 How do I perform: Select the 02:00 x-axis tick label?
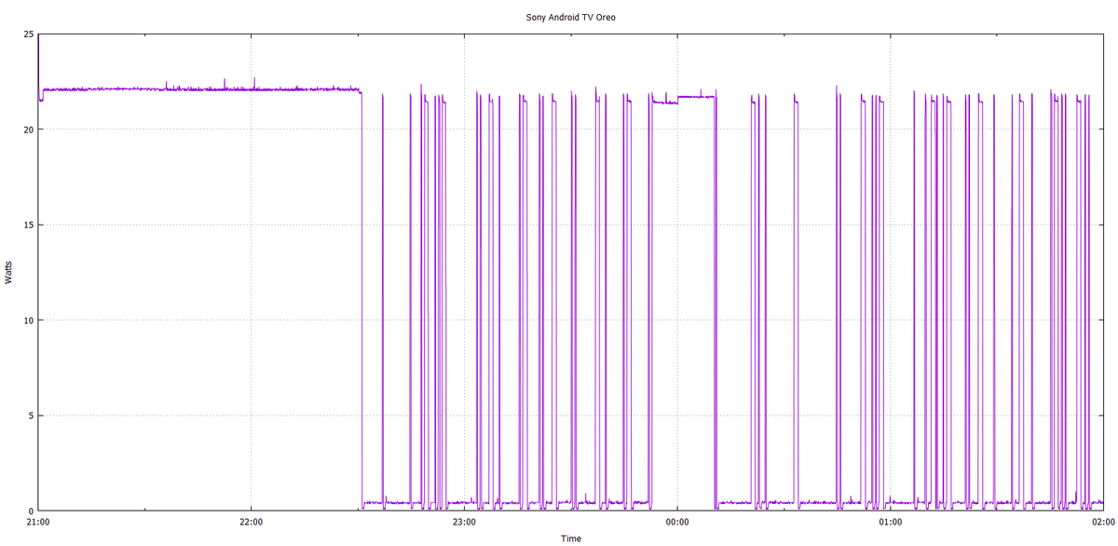1102,522
